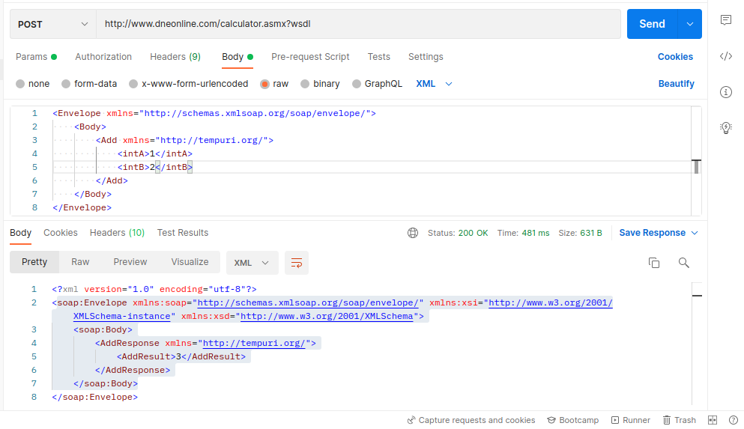Open the code snippet icon
Screen dimensions: 744x429
[725, 56]
